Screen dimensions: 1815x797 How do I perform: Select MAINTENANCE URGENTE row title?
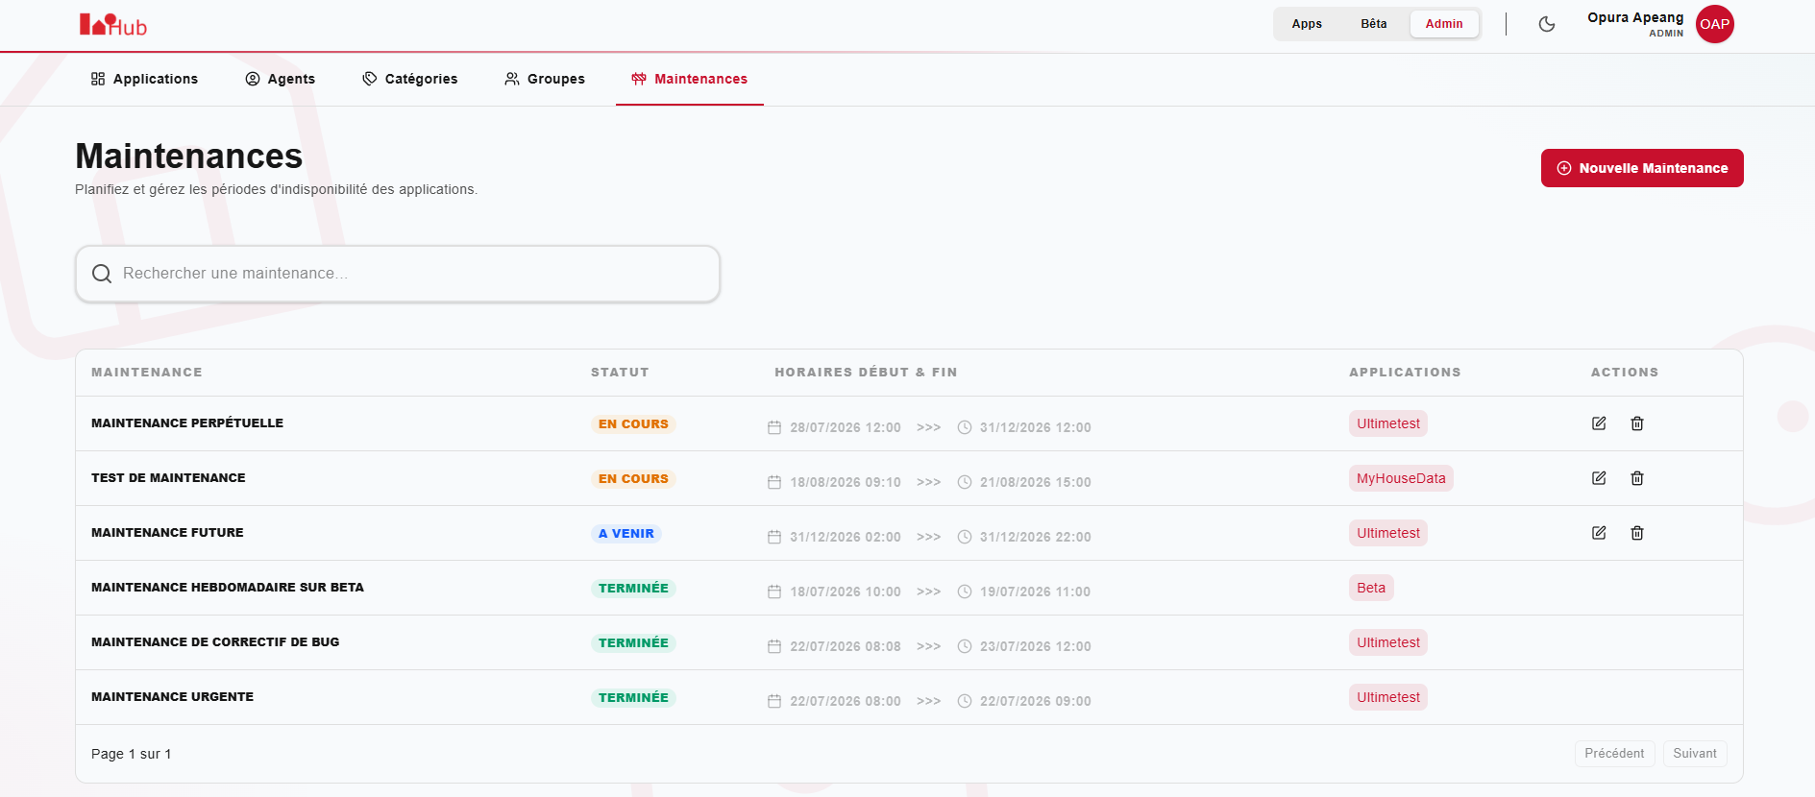tap(172, 697)
